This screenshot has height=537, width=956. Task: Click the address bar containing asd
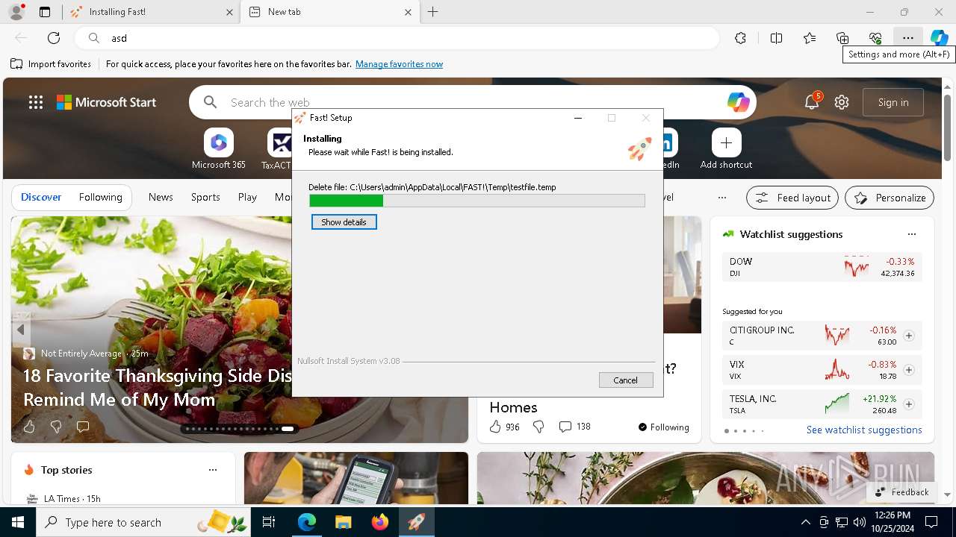397,38
